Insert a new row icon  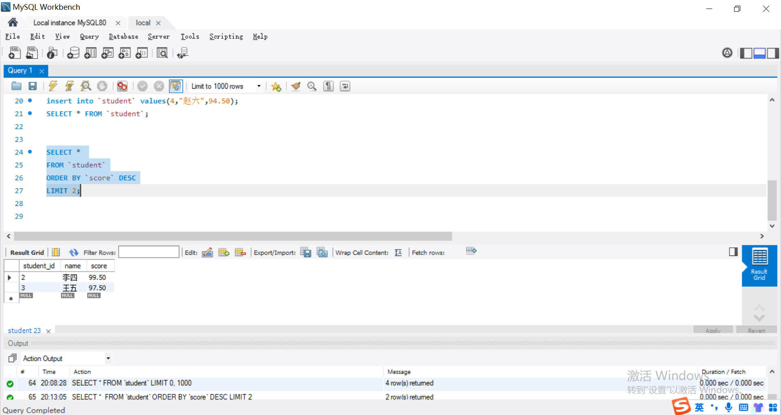click(x=224, y=252)
